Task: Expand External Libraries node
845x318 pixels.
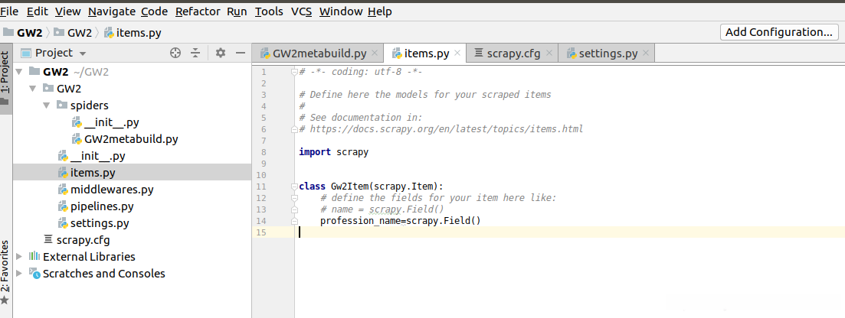Action: (x=19, y=256)
